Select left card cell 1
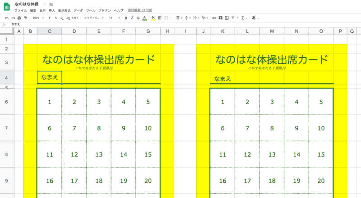This screenshot has width=361, height=198. 50,102
